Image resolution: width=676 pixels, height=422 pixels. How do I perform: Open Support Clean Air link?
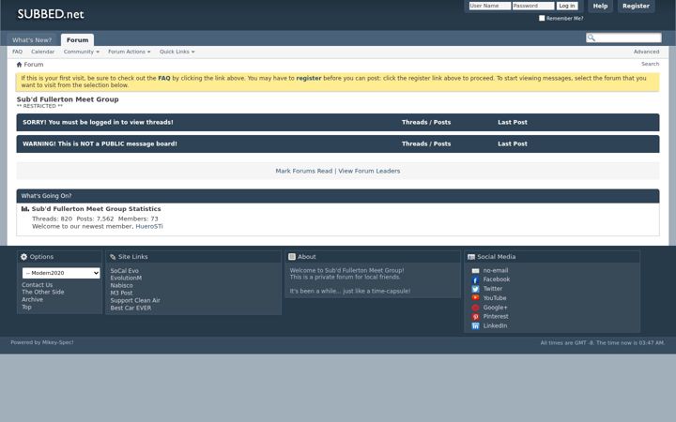coord(135,301)
